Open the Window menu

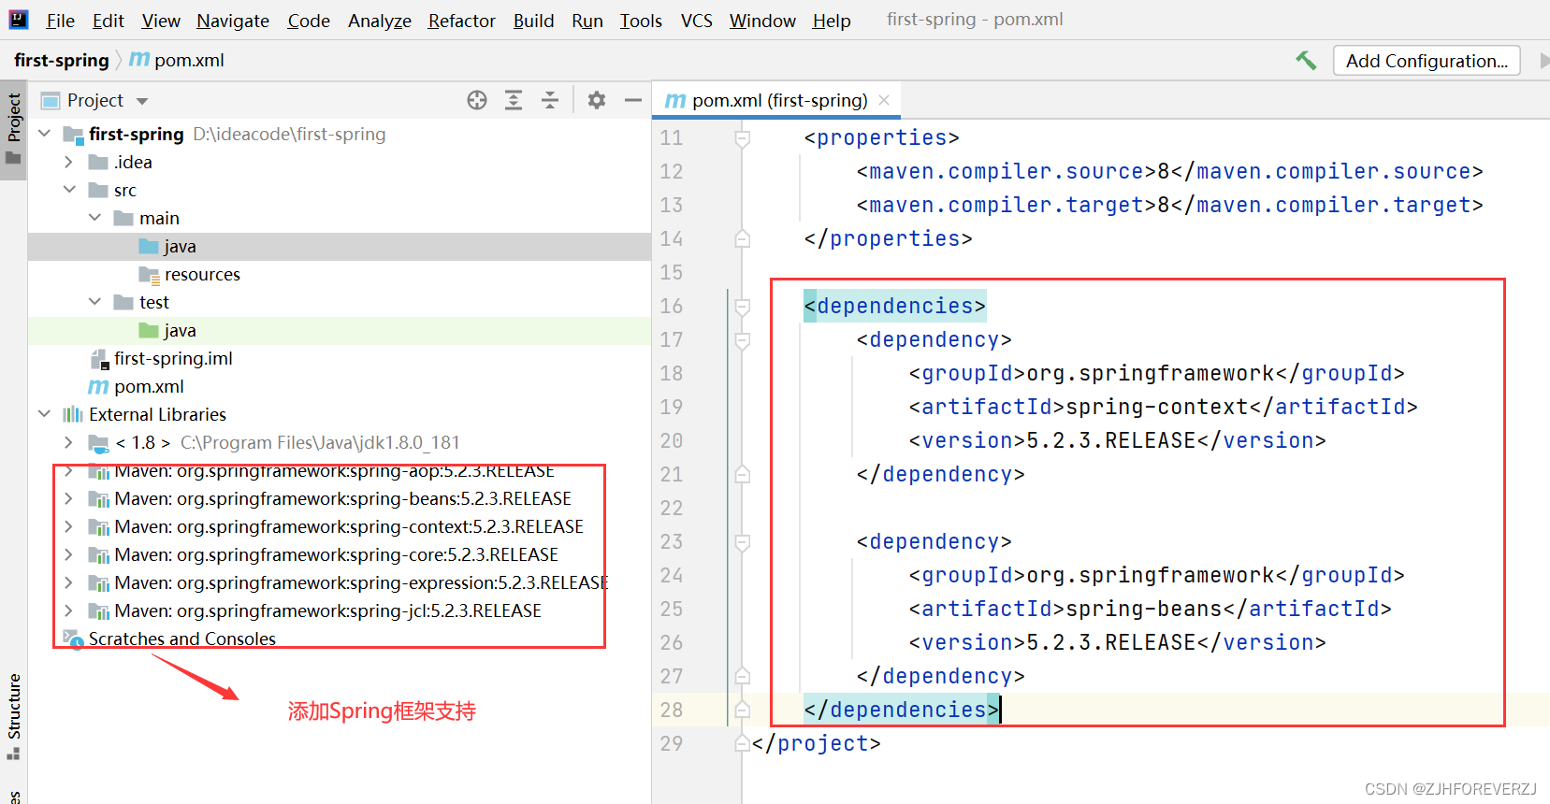(x=762, y=21)
